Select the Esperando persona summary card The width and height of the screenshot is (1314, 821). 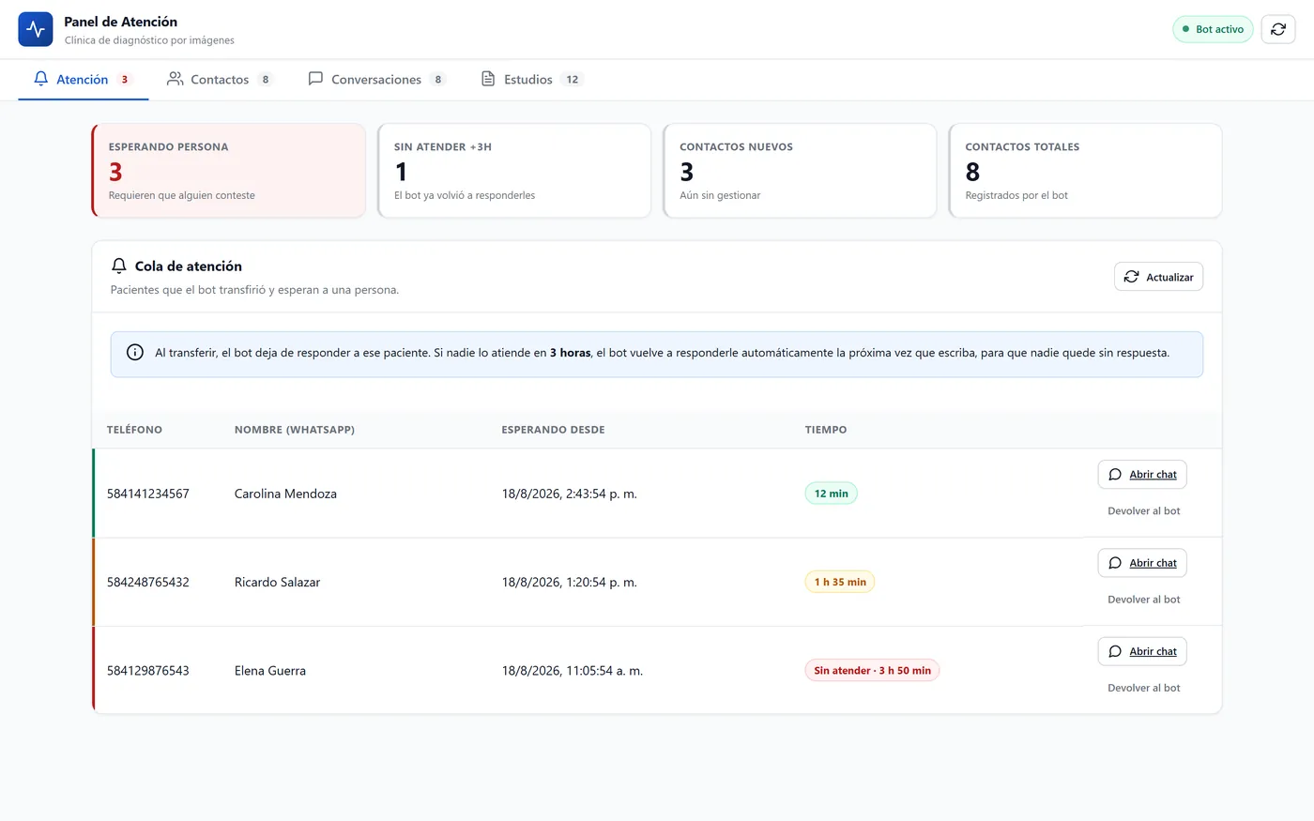(228, 171)
